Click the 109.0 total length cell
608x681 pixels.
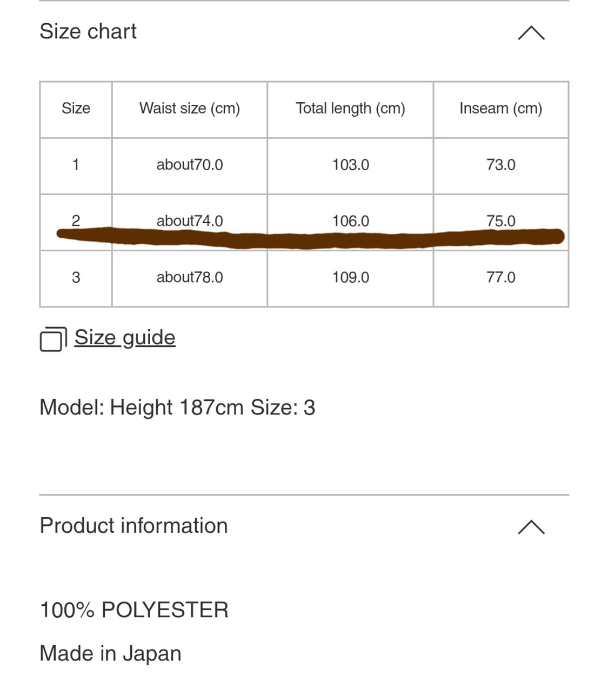tap(350, 277)
